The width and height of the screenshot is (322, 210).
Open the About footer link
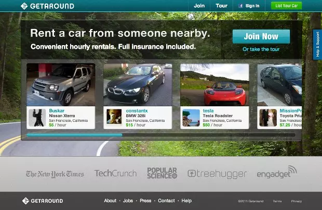[x=110, y=201]
